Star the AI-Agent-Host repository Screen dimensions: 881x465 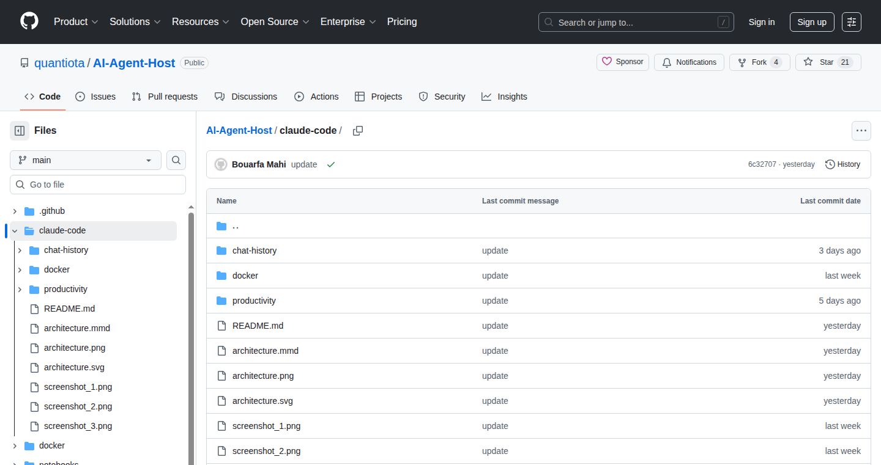[x=828, y=62]
